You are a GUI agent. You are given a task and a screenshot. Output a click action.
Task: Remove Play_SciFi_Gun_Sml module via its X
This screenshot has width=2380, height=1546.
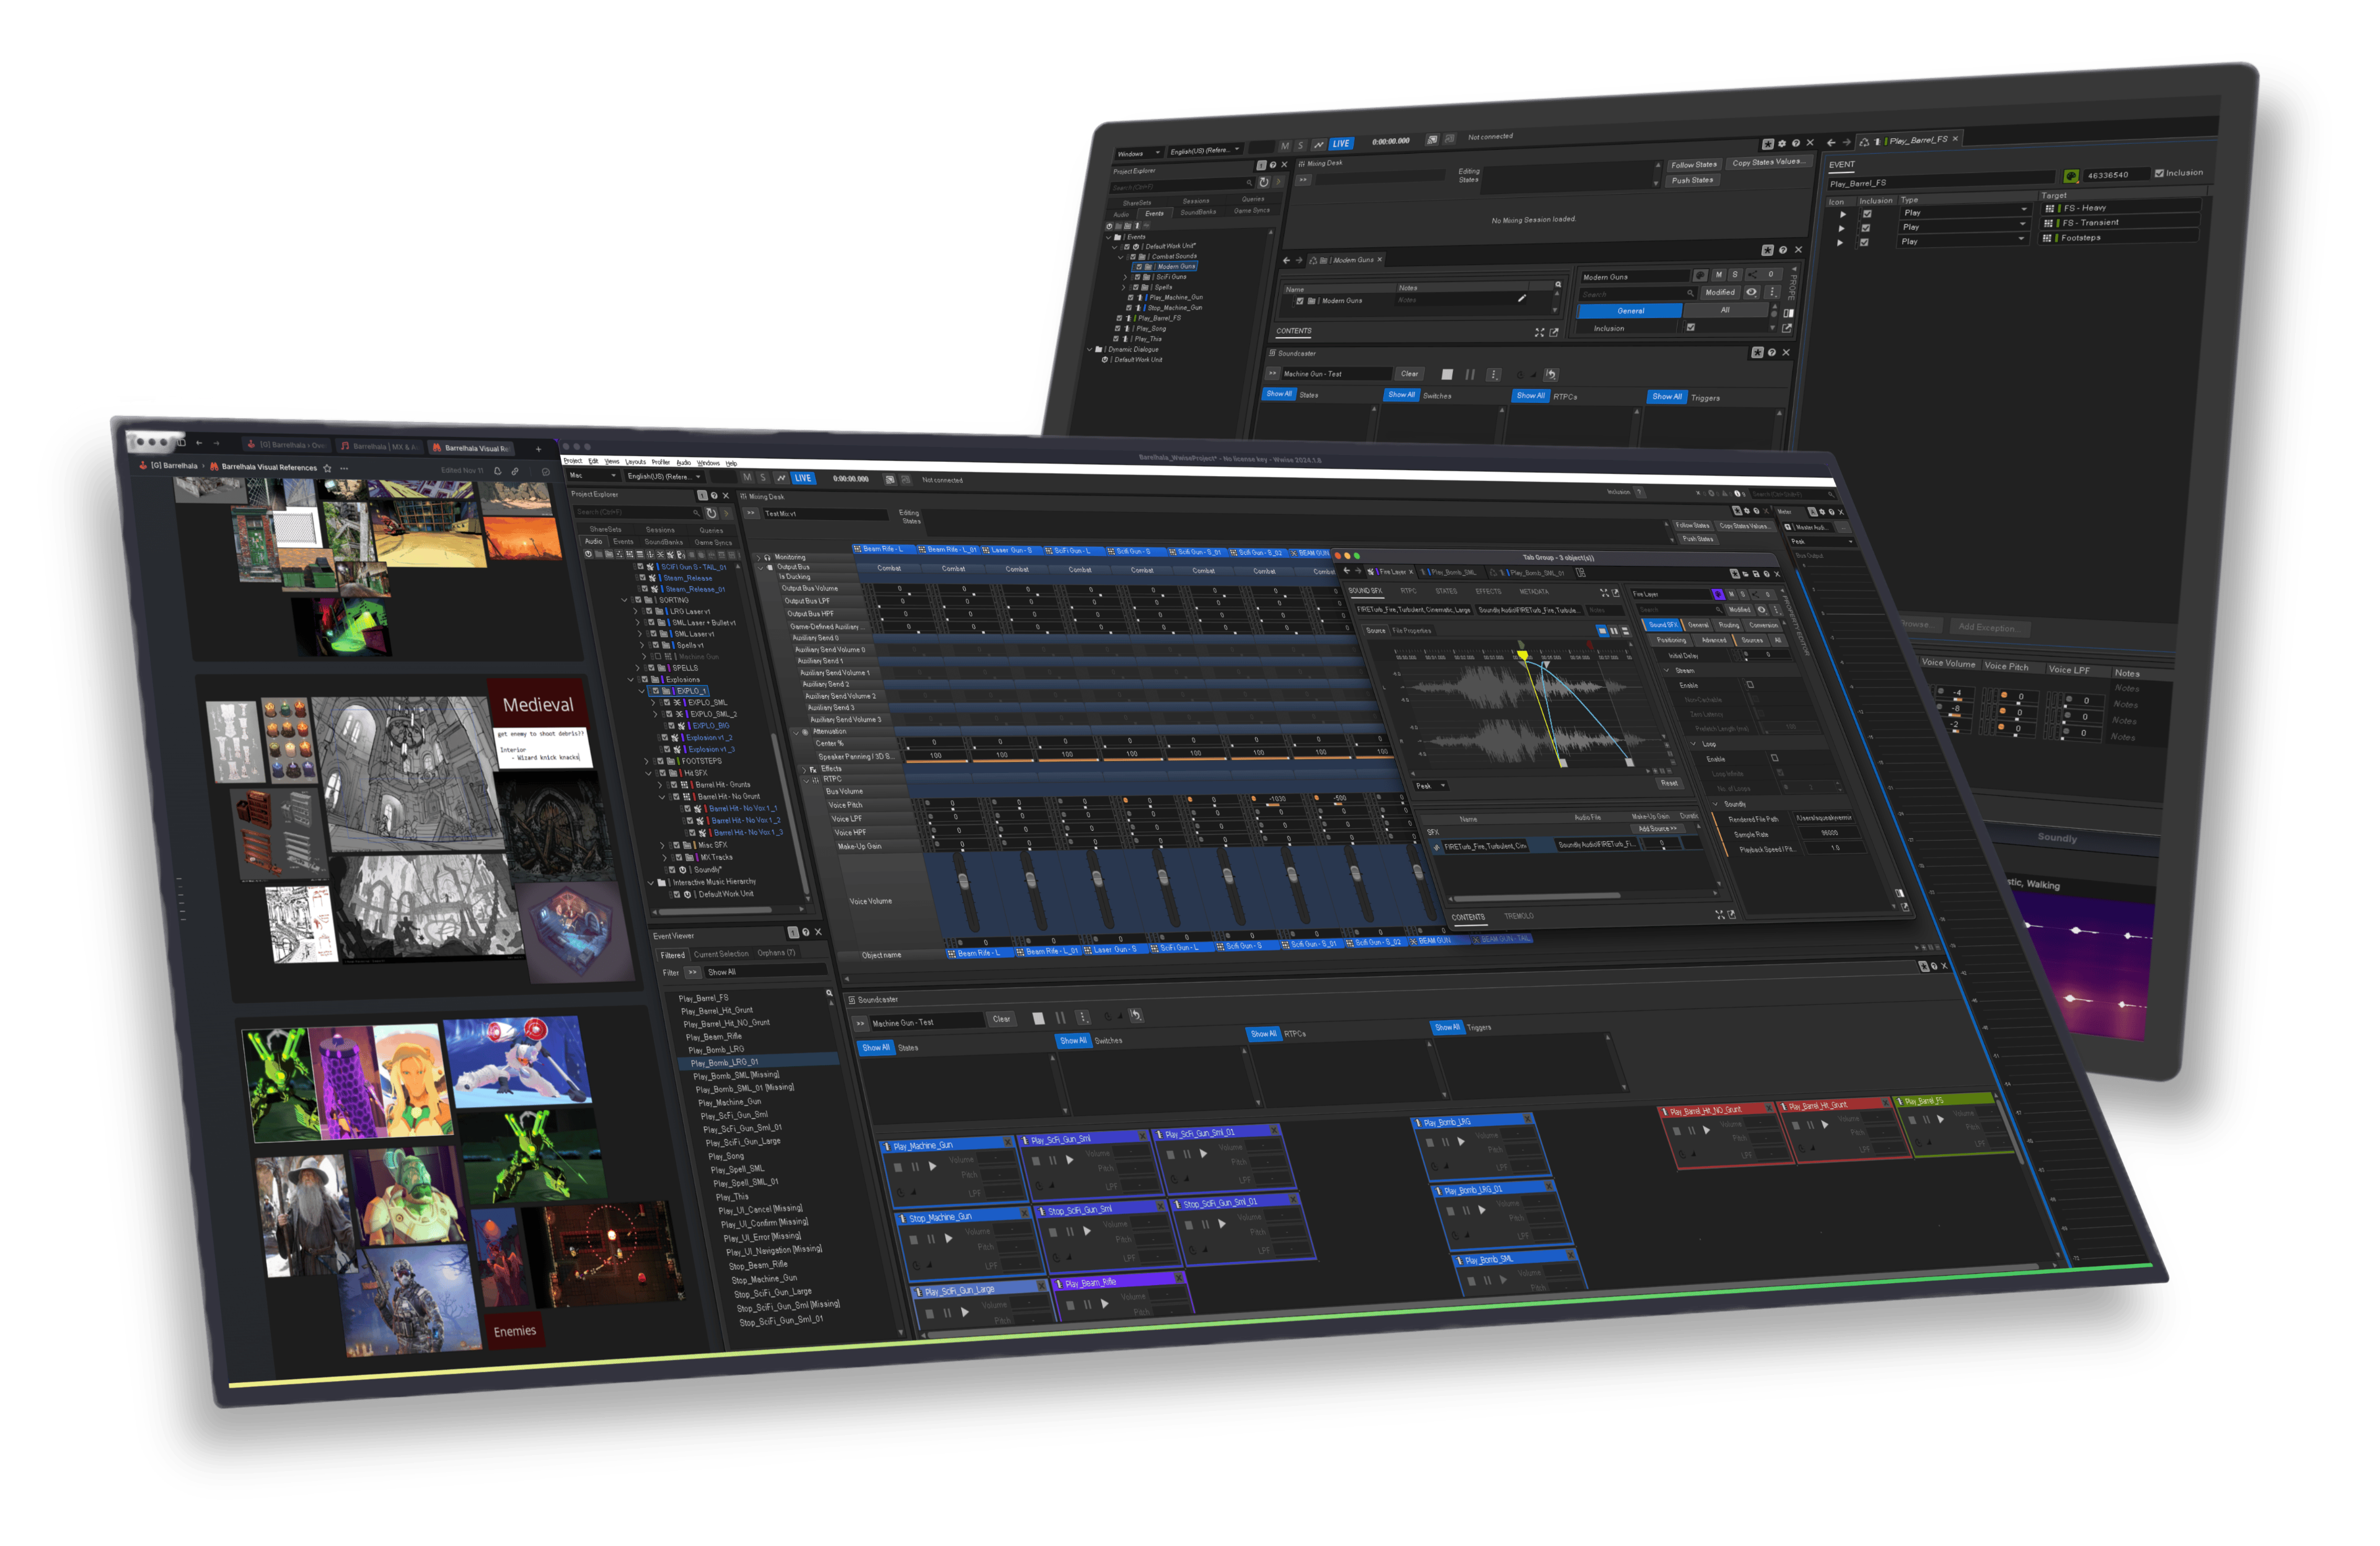1142,1136
